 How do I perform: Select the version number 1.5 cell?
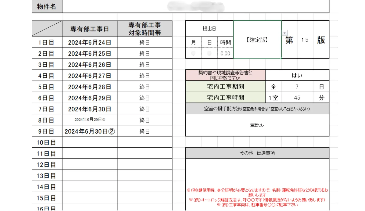305,40
